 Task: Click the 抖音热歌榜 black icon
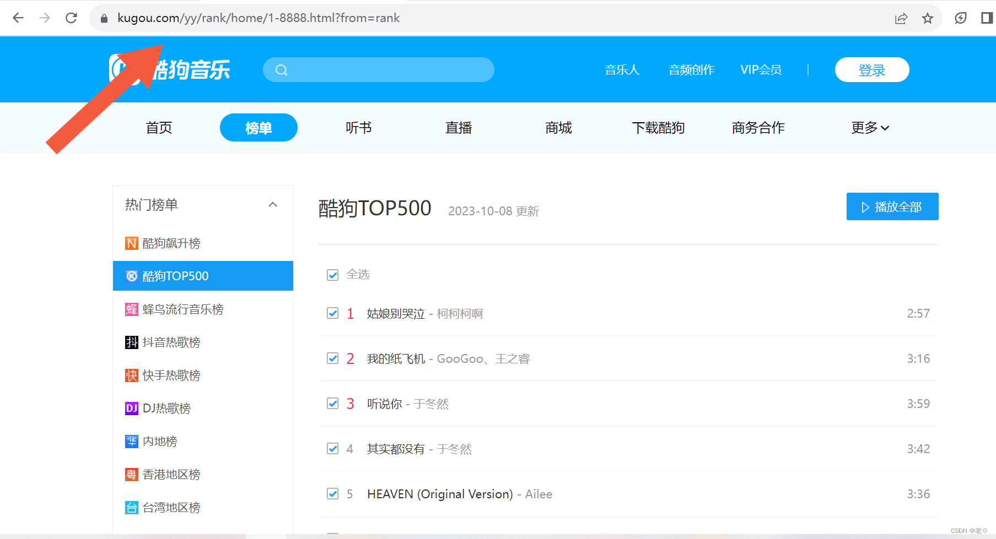[132, 342]
